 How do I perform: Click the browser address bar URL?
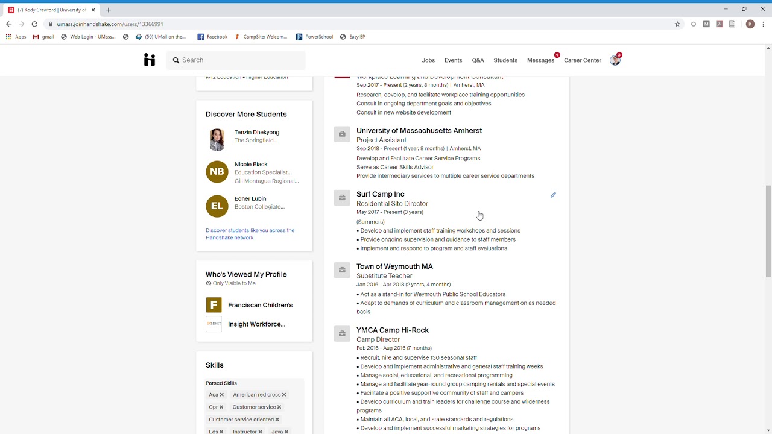click(x=110, y=24)
